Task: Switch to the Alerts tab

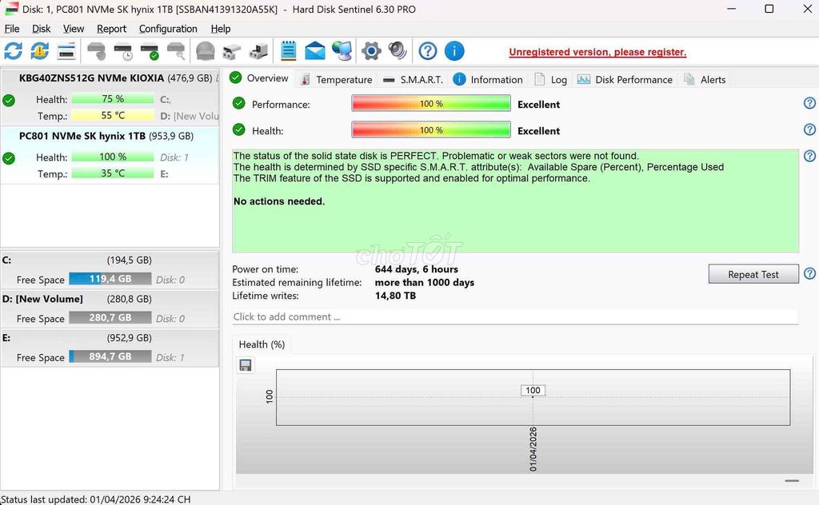Action: point(705,80)
